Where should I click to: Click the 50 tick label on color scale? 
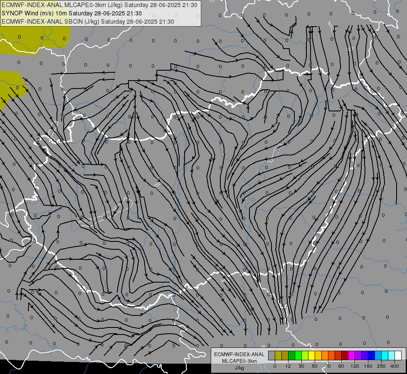click(x=315, y=366)
